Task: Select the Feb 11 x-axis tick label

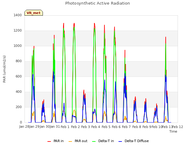Action: tap(167, 127)
